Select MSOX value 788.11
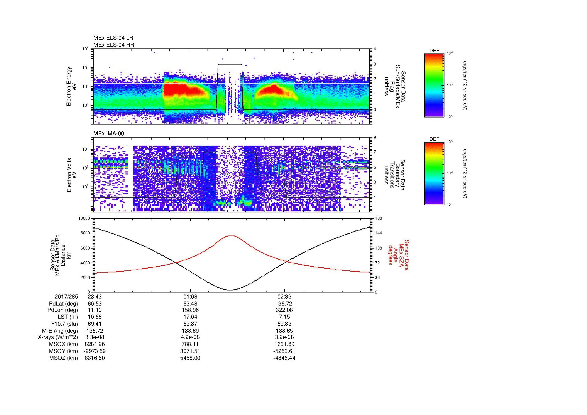The width and height of the screenshot is (587, 415). (x=190, y=344)
